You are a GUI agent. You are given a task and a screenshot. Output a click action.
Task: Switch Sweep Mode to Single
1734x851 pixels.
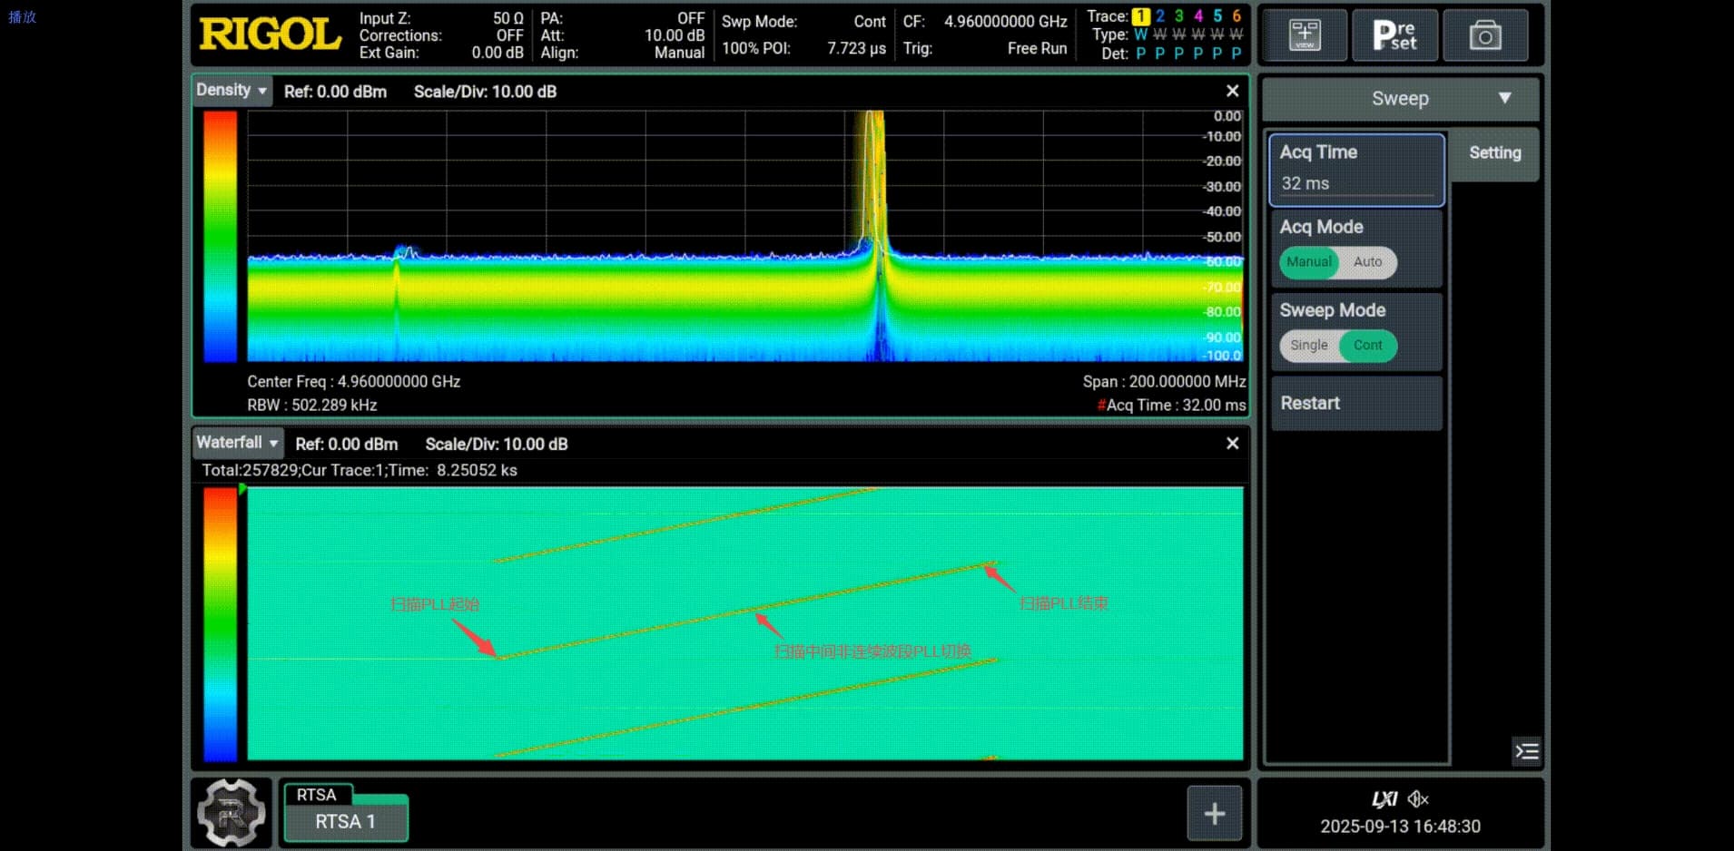(x=1308, y=346)
